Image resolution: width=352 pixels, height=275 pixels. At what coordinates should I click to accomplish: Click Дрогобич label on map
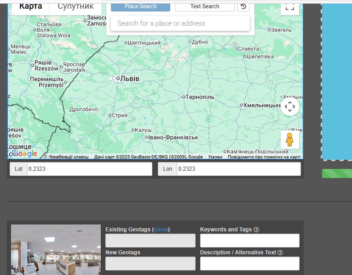point(82,109)
